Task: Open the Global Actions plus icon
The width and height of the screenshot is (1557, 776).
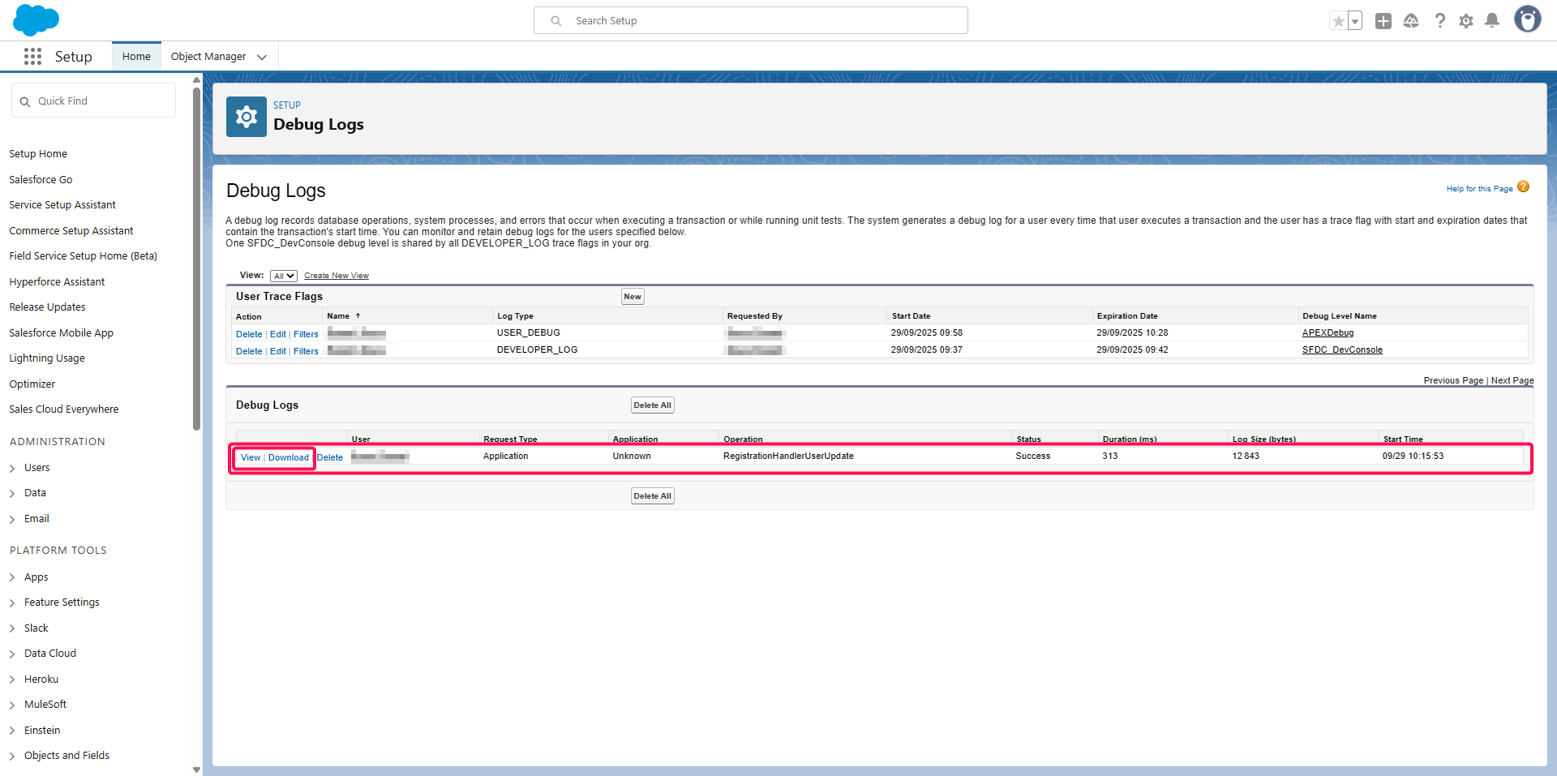Action: 1383,21
